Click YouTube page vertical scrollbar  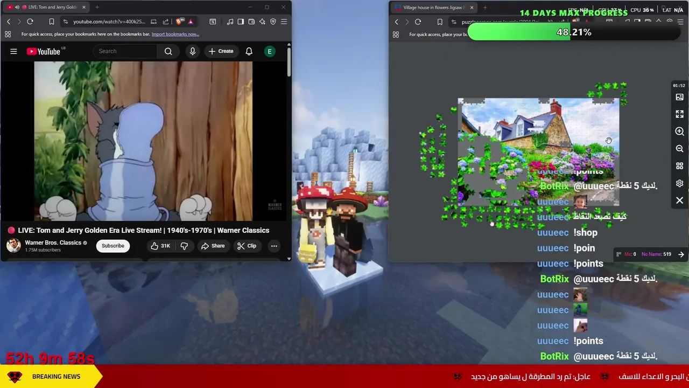point(289,62)
